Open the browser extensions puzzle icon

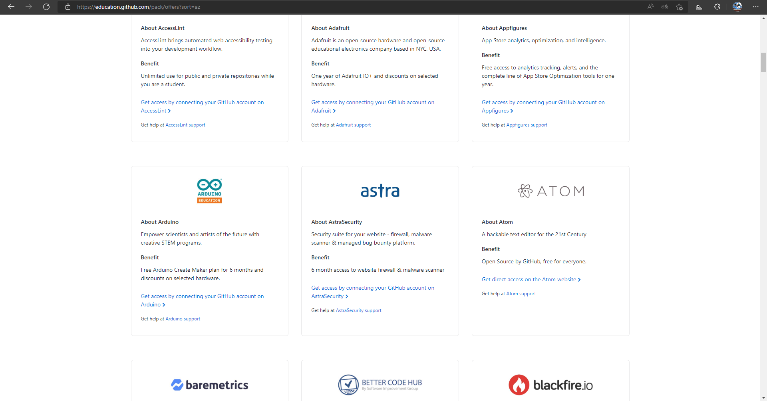coord(717,7)
